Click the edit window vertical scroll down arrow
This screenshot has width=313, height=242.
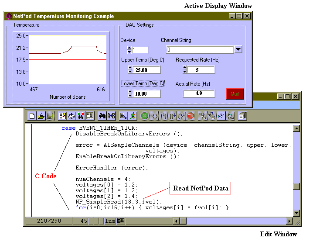(x=296, y=213)
